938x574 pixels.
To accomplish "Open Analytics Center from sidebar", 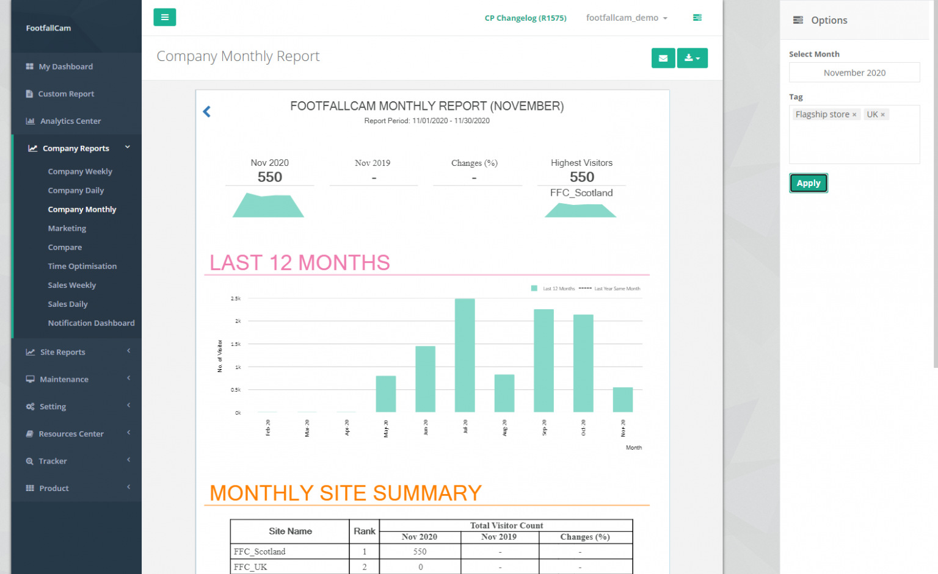I will [70, 121].
